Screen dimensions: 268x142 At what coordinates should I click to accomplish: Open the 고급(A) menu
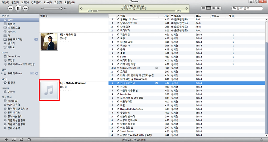pyautogui.click(x=58, y=2)
